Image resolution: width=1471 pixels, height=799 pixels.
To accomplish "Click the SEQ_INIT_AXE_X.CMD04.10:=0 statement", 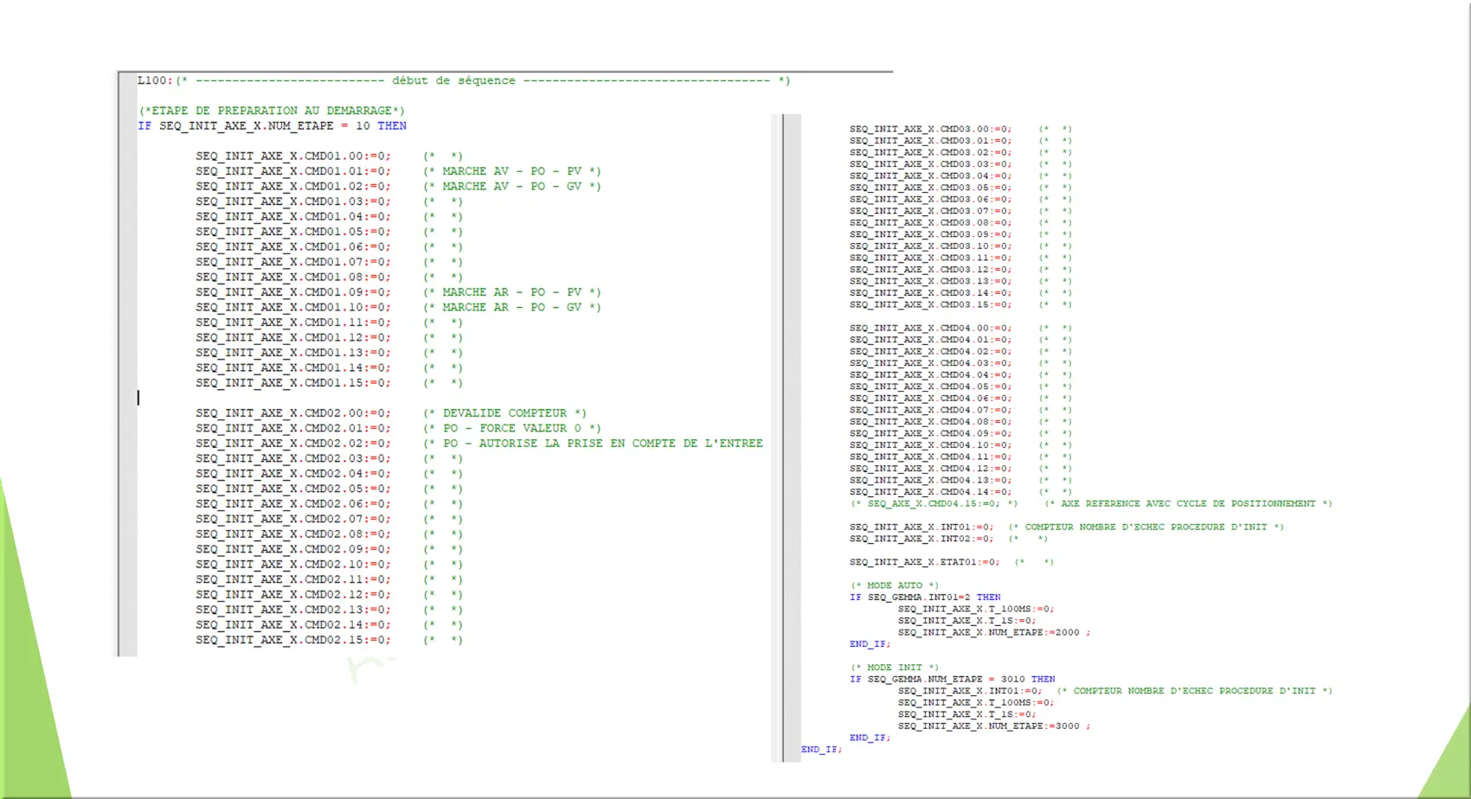I will 930,445.
